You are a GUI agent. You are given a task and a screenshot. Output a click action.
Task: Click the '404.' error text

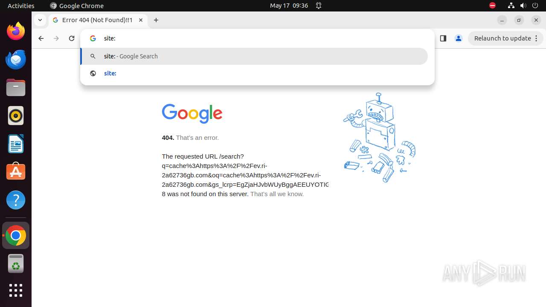tap(168, 138)
